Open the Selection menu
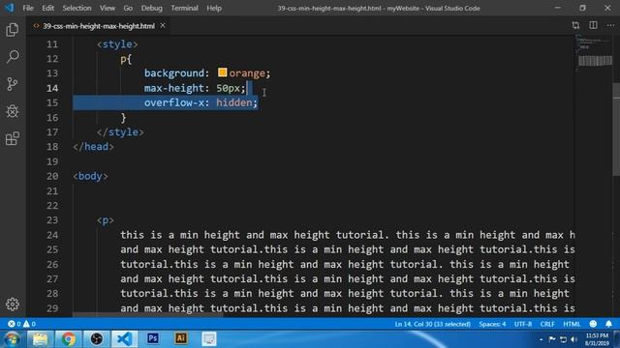620x348 pixels. (77, 8)
